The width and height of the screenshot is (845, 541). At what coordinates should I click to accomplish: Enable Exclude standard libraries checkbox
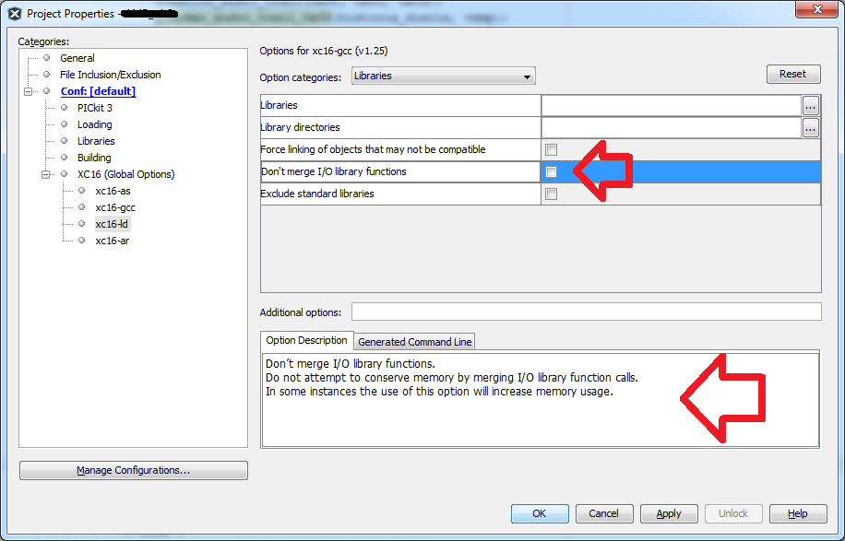pos(551,194)
